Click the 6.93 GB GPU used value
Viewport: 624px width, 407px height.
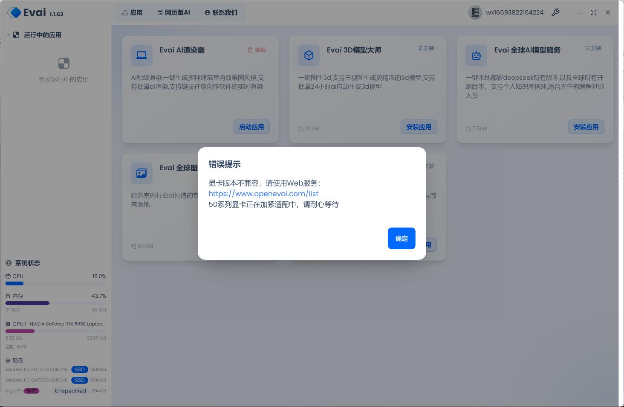tap(14, 338)
